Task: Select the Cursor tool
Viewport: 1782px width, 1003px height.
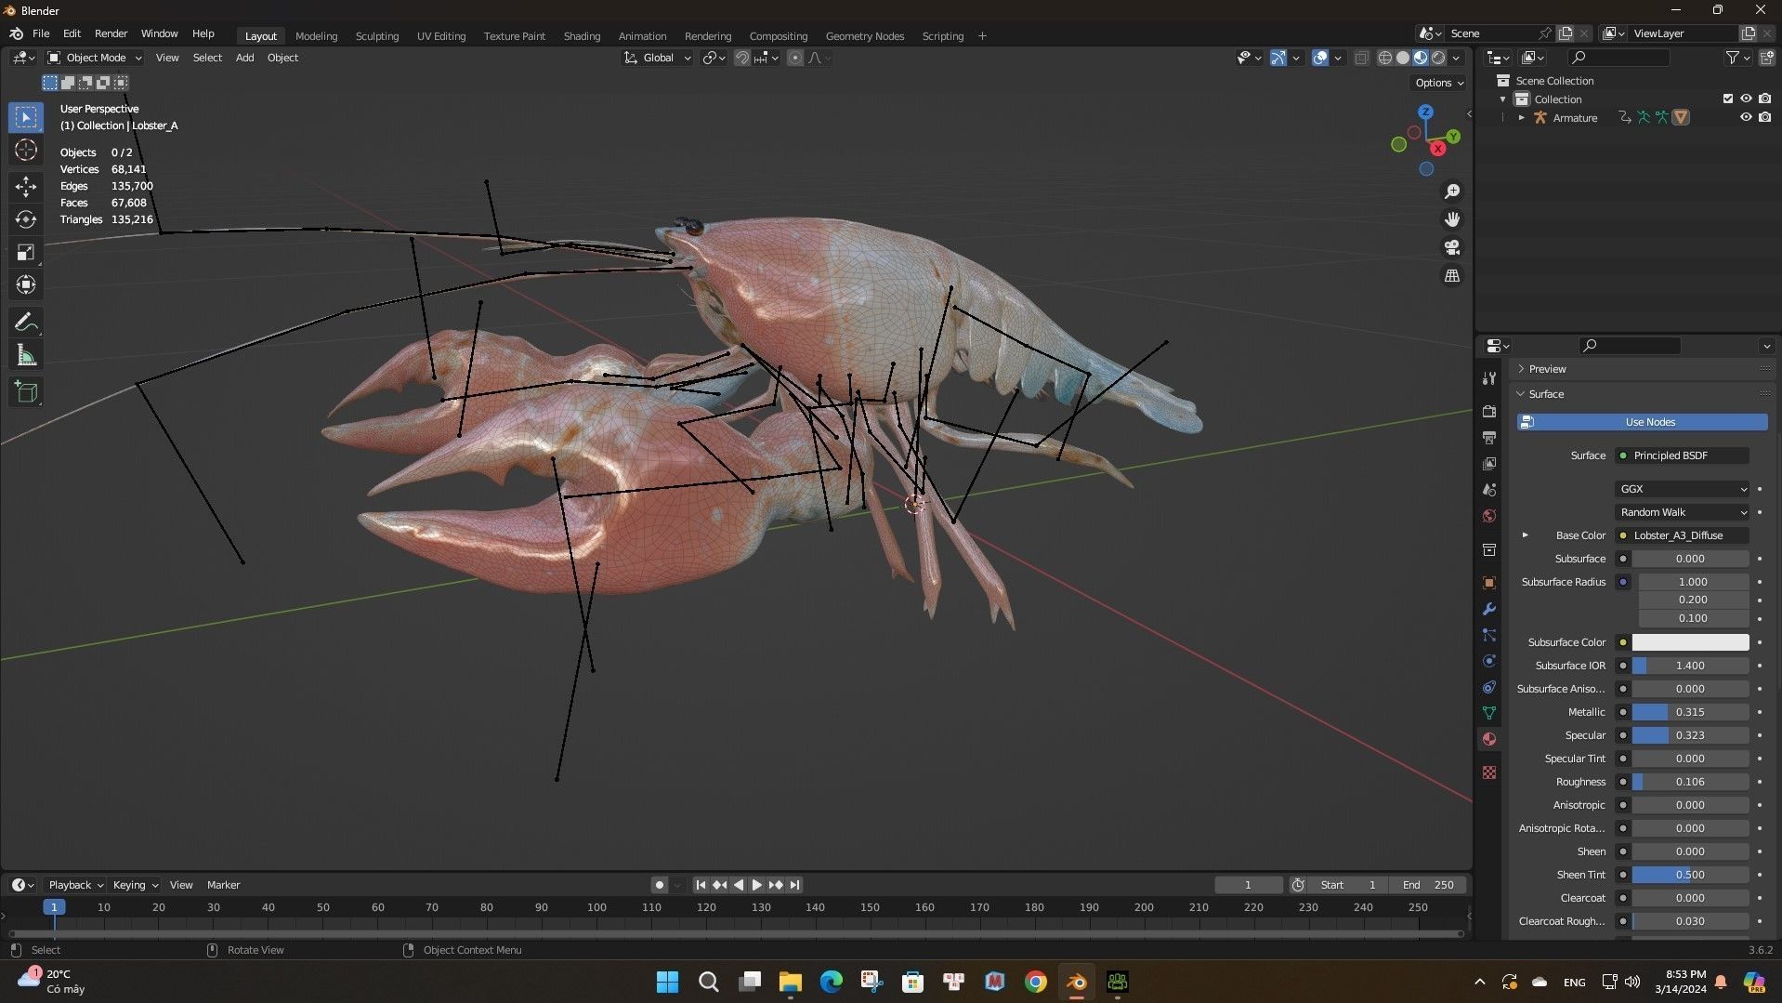Action: (26, 150)
